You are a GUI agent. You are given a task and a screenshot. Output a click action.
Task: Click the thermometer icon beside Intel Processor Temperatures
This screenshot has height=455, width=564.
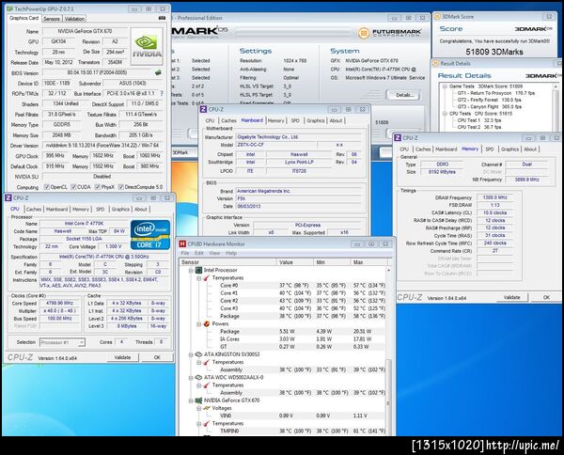click(x=207, y=277)
